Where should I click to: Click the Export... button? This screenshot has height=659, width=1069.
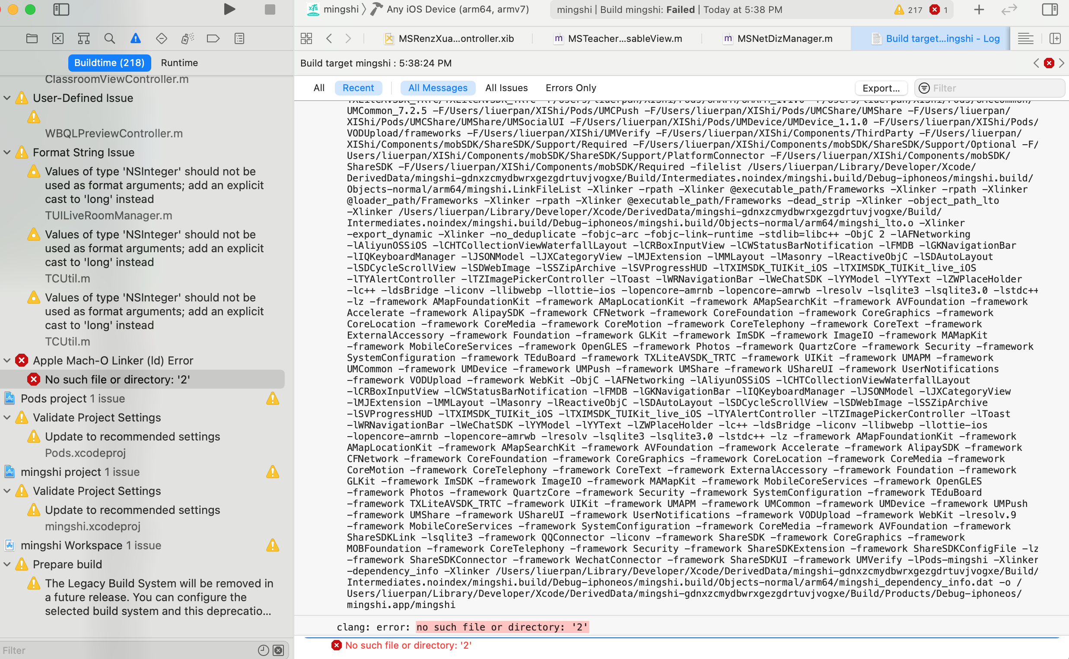(x=881, y=88)
